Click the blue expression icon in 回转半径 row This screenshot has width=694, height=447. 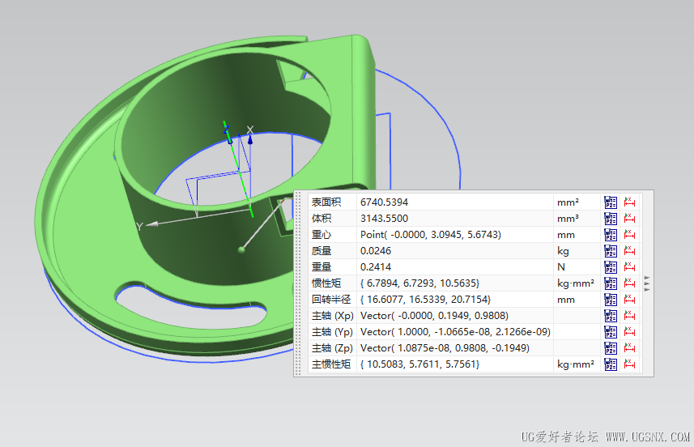(x=611, y=300)
